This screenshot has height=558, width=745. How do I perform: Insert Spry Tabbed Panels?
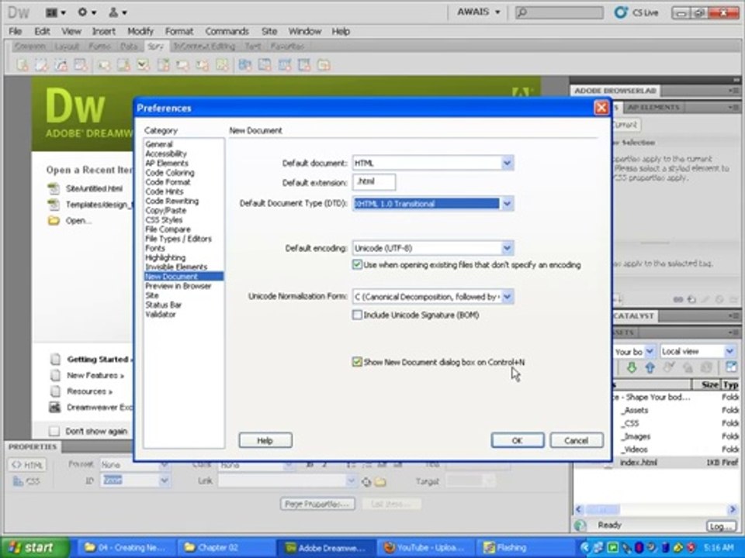[265, 65]
